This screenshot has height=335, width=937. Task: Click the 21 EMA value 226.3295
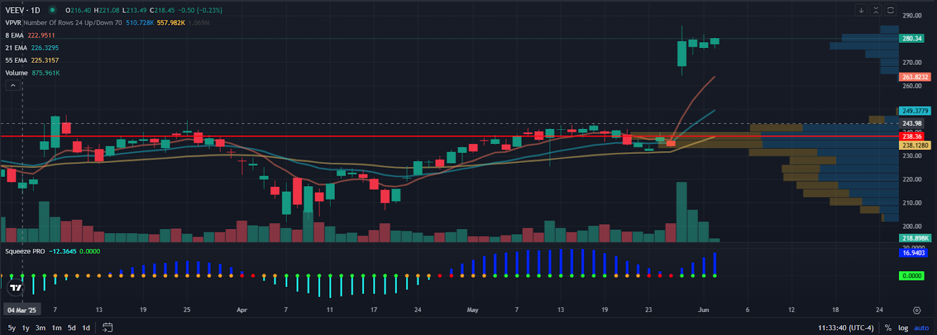45,48
